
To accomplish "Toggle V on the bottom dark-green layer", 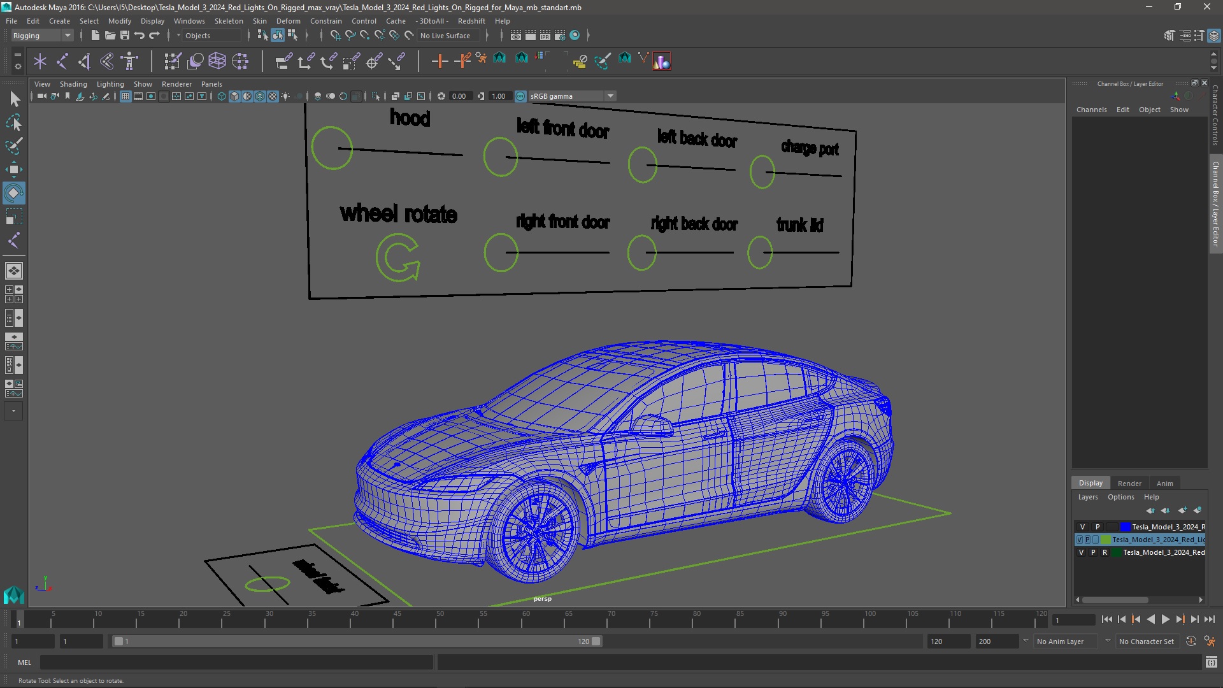I will click(1081, 552).
